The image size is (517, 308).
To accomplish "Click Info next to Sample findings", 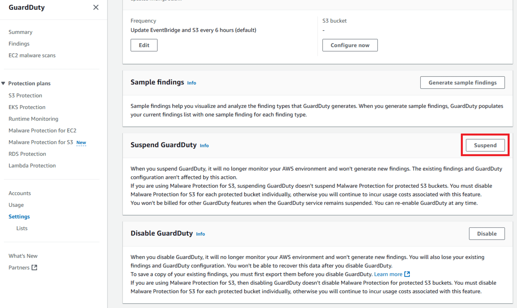I will coord(191,83).
